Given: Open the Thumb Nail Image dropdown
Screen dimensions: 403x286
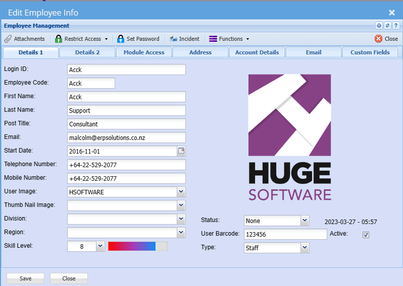Looking at the screenshot, I should [181, 205].
